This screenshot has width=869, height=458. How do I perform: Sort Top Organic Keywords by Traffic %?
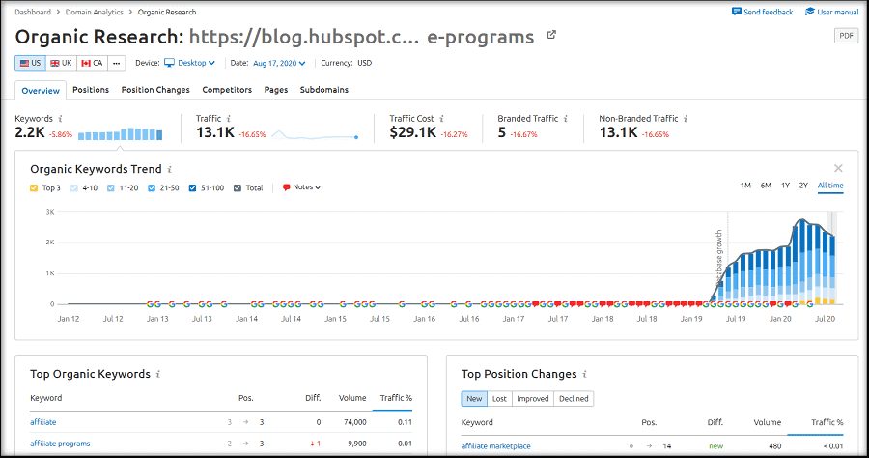[x=396, y=398]
